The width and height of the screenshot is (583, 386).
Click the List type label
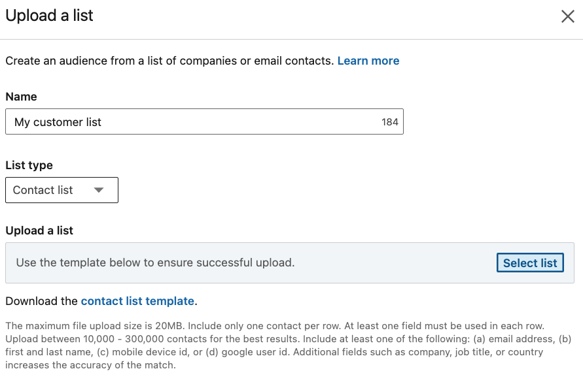(29, 165)
